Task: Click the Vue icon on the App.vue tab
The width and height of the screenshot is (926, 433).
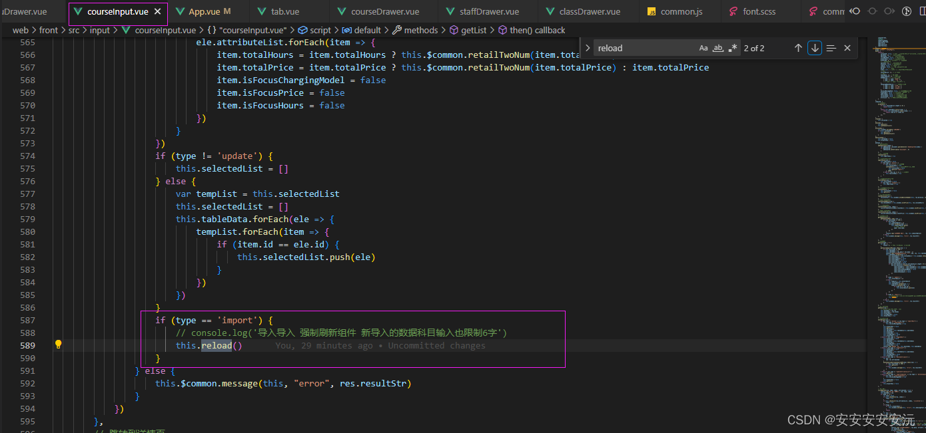Action: click(x=180, y=12)
